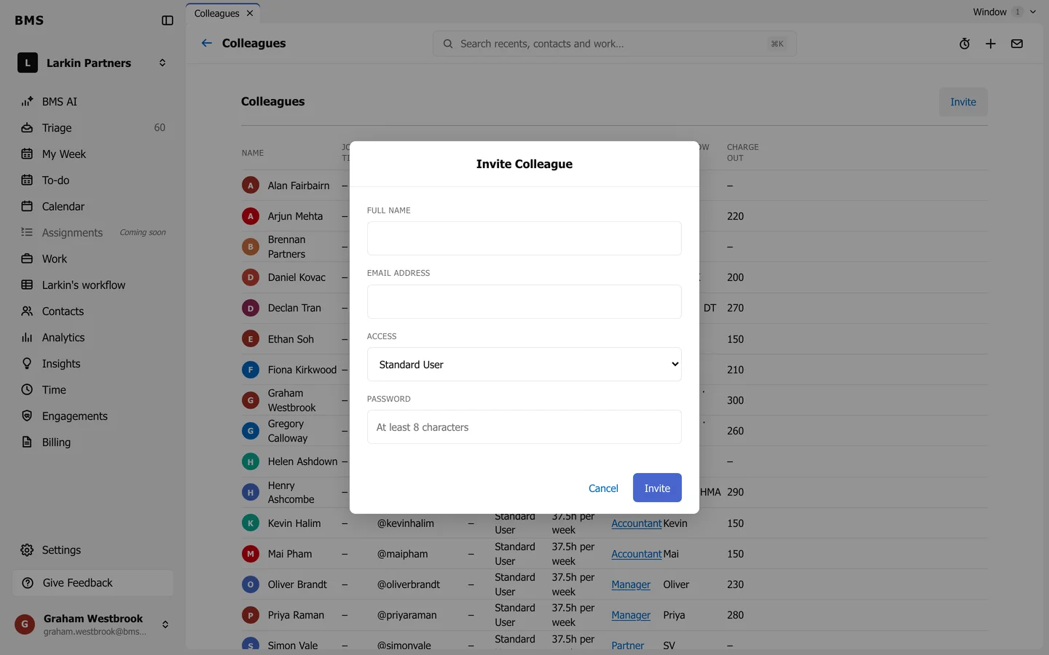Click @priyaraman handle
The image size is (1049, 655).
pos(406,615)
